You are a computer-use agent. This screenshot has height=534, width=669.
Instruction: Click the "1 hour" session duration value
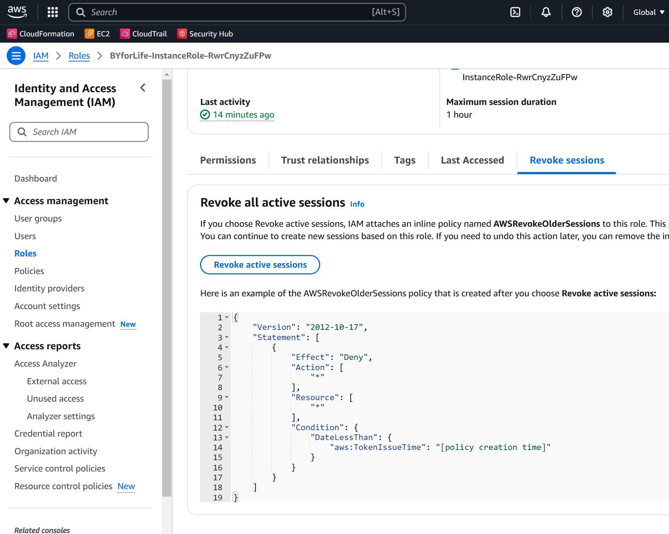(x=459, y=115)
